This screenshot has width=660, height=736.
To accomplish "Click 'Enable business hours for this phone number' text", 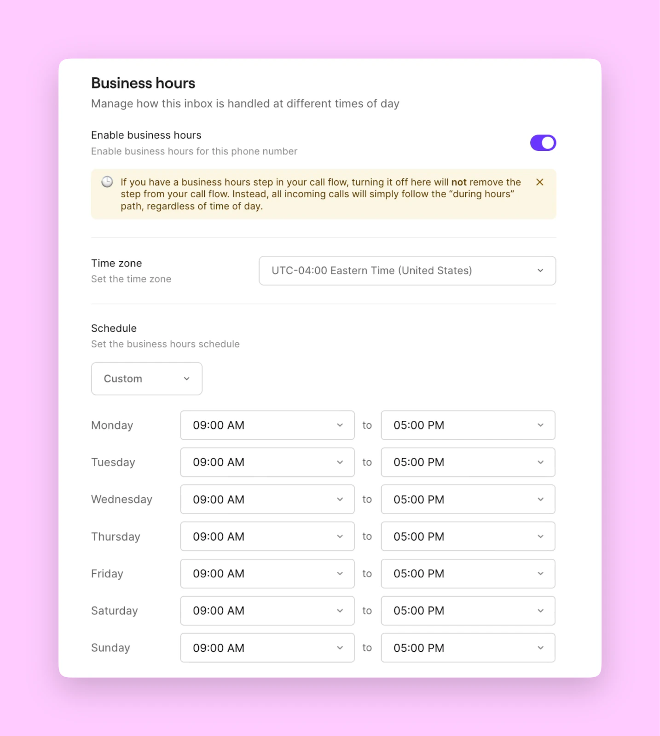I will point(194,151).
